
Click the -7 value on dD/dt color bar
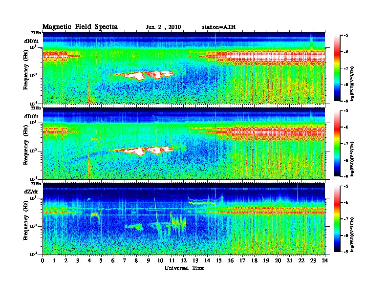pyautogui.click(x=346, y=144)
